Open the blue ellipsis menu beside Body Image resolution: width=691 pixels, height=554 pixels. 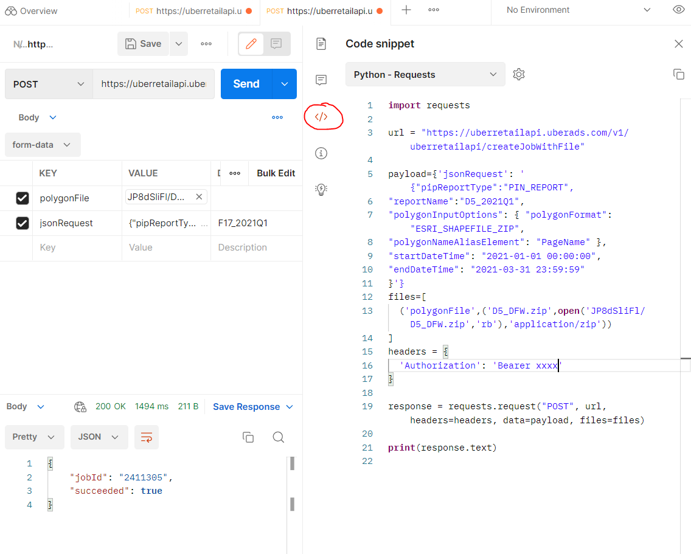tap(277, 117)
